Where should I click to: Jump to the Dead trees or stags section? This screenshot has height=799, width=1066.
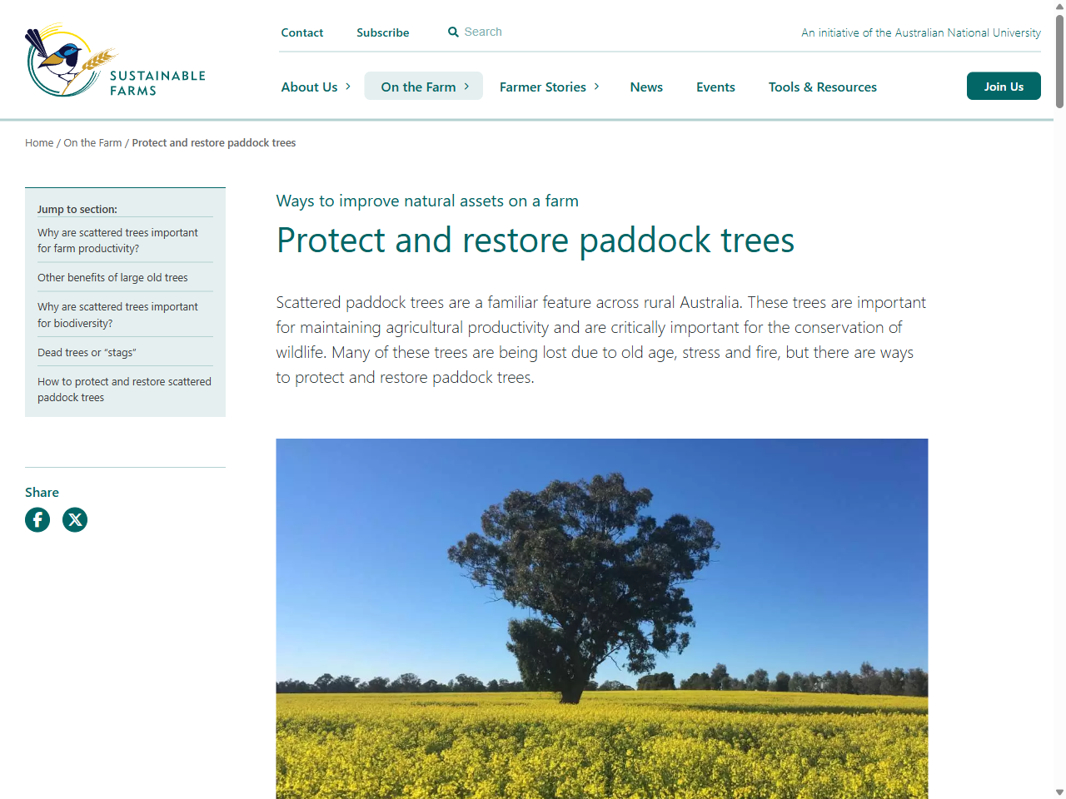87,352
